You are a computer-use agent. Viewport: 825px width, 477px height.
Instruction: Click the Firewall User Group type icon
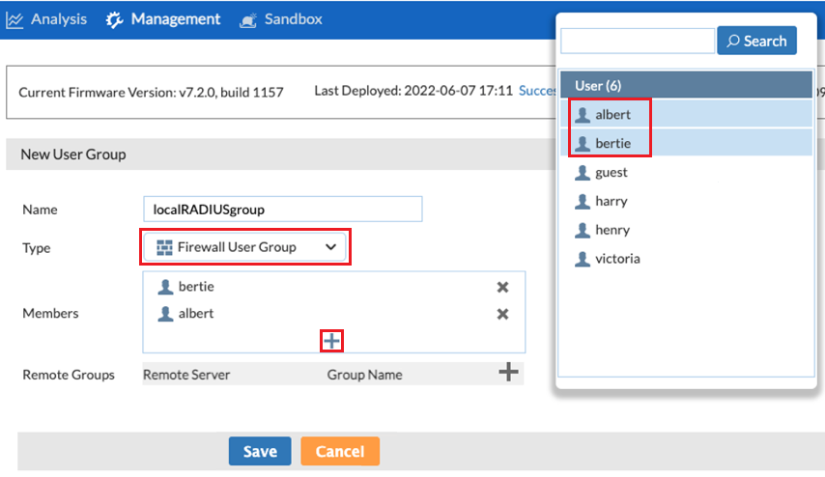[163, 247]
